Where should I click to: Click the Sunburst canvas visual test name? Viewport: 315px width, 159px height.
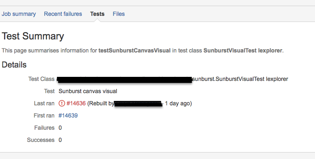88,91
